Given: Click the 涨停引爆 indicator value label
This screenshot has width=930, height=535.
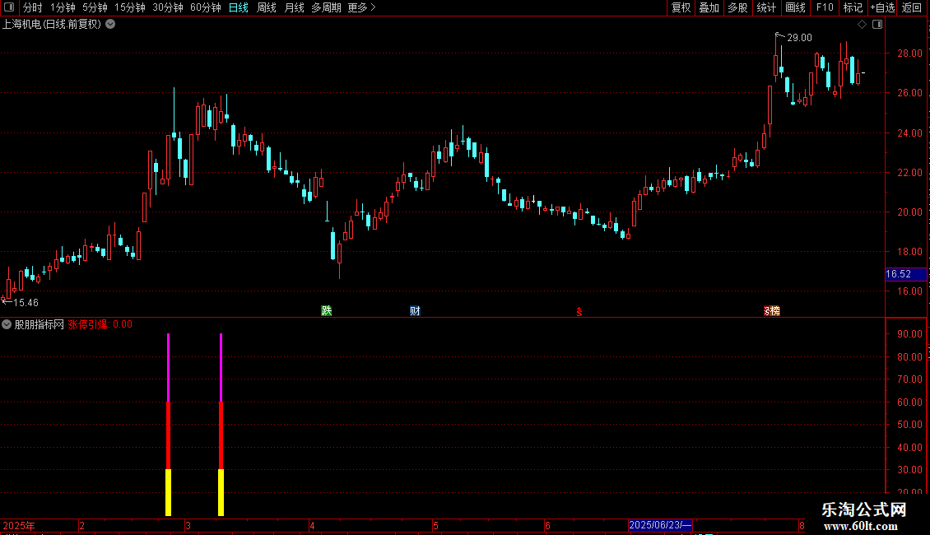Looking at the screenshot, I should pyautogui.click(x=100, y=324).
